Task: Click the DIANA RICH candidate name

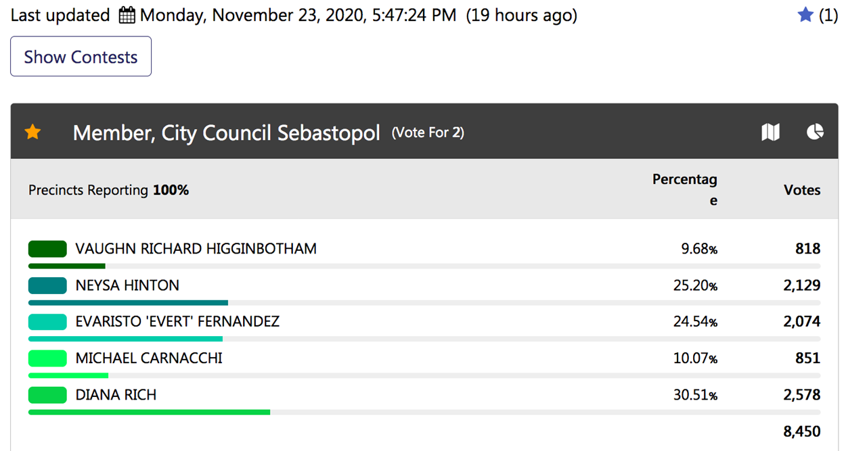Action: point(116,395)
